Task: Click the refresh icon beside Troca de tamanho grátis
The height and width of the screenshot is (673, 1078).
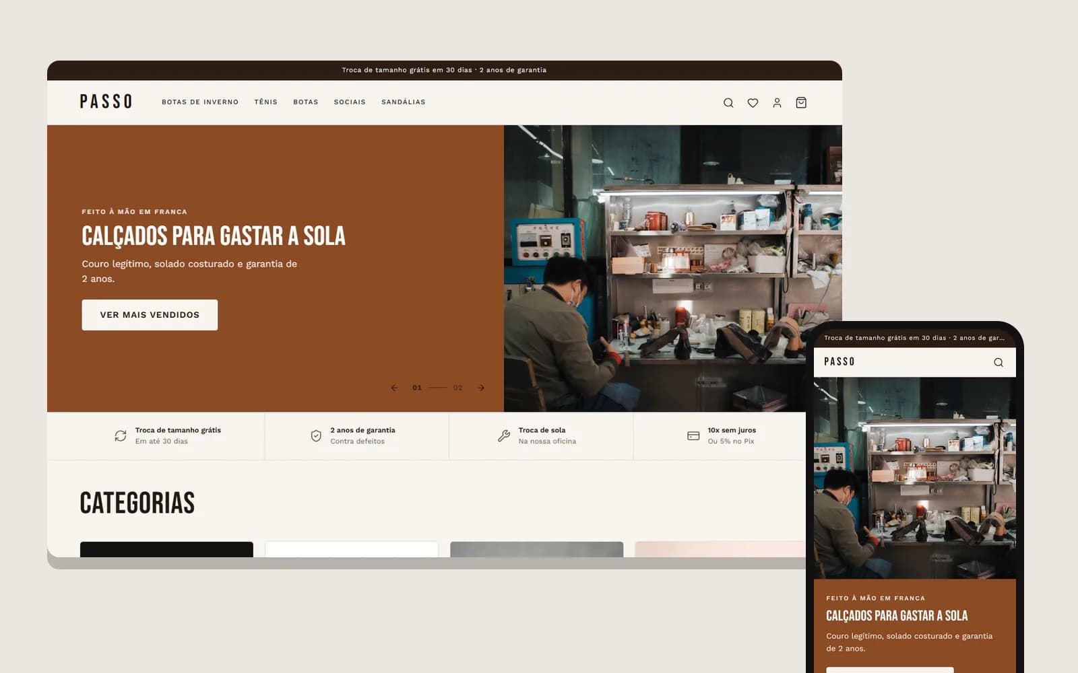Action: pyautogui.click(x=121, y=436)
